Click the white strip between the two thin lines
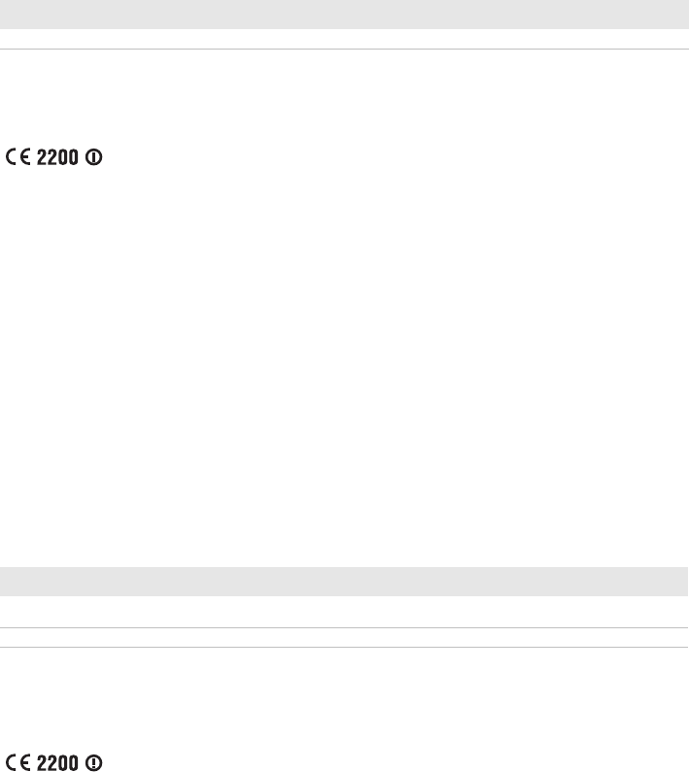The image size is (689, 772). (344, 638)
